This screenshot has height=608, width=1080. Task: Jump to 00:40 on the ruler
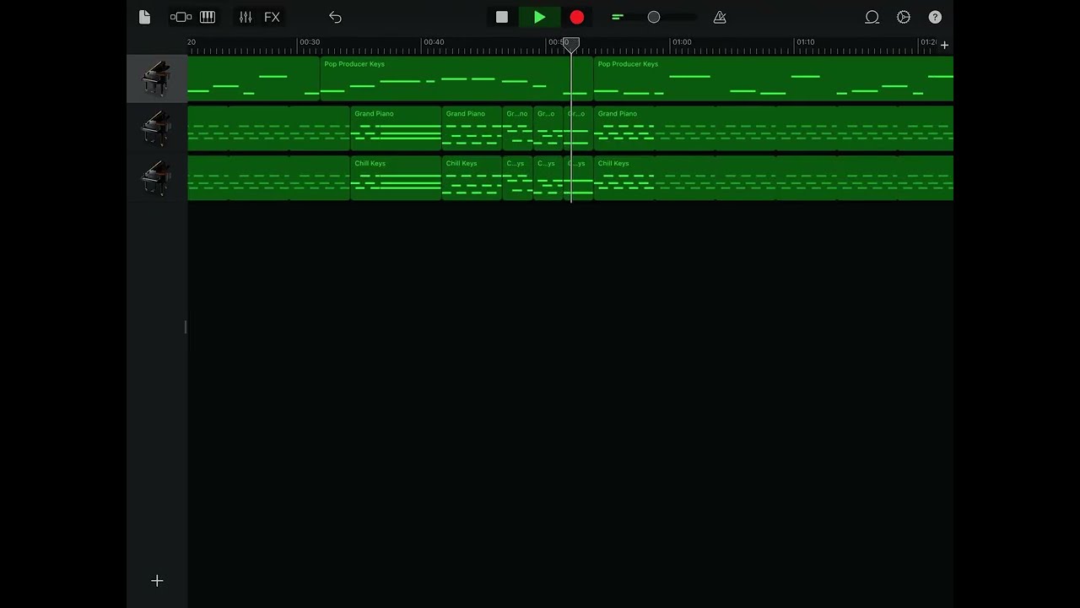(434, 42)
